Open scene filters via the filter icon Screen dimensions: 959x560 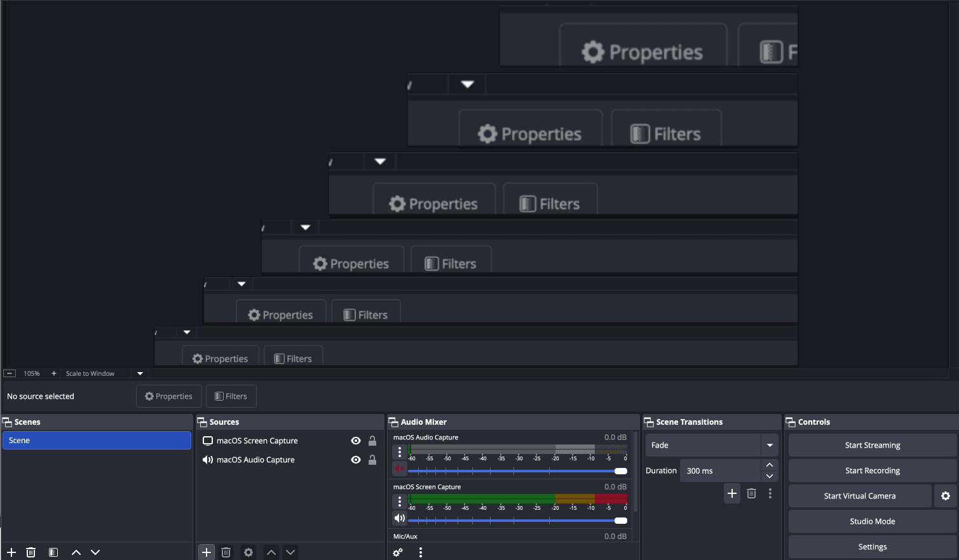pyautogui.click(x=53, y=552)
